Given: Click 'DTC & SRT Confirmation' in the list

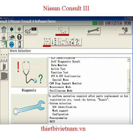Looking at the screenshot, I should click(66, 76).
